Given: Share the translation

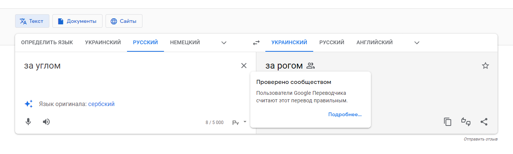Looking at the screenshot, I should [x=484, y=122].
